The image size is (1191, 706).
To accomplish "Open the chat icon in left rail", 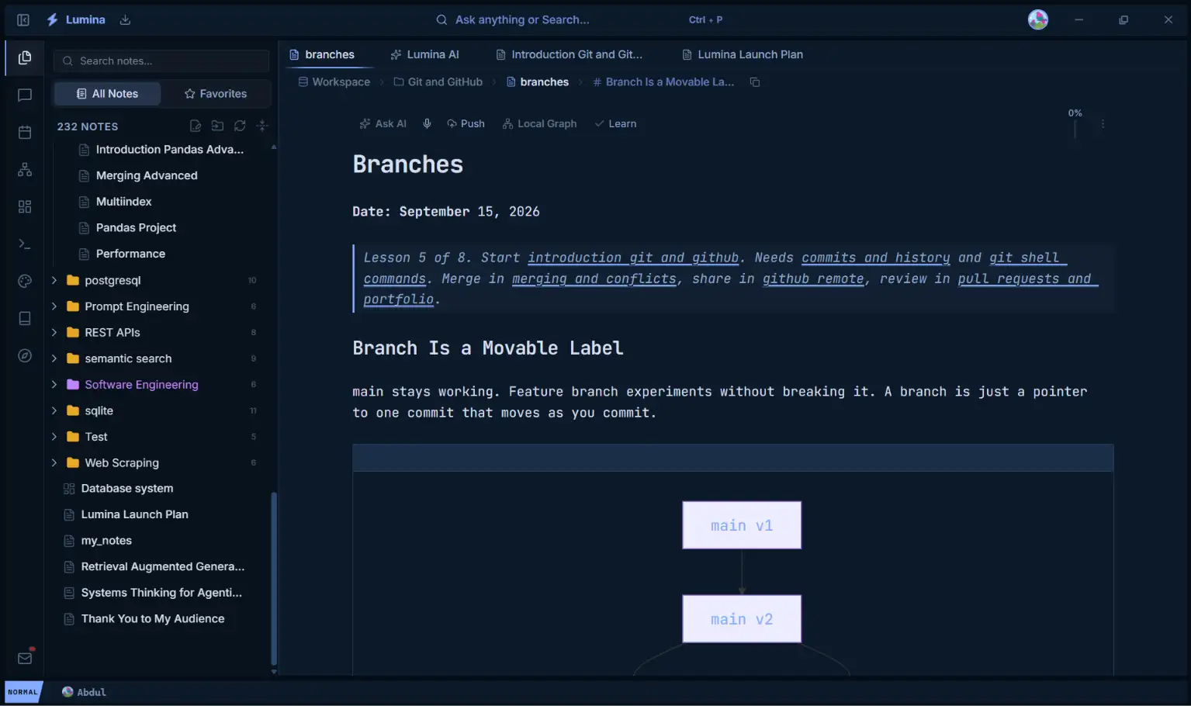I will coord(25,95).
